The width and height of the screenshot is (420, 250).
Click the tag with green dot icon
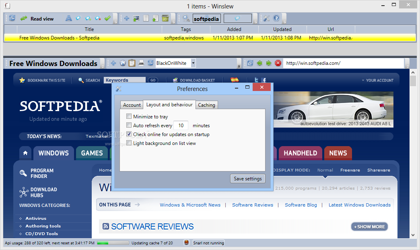click(x=88, y=18)
